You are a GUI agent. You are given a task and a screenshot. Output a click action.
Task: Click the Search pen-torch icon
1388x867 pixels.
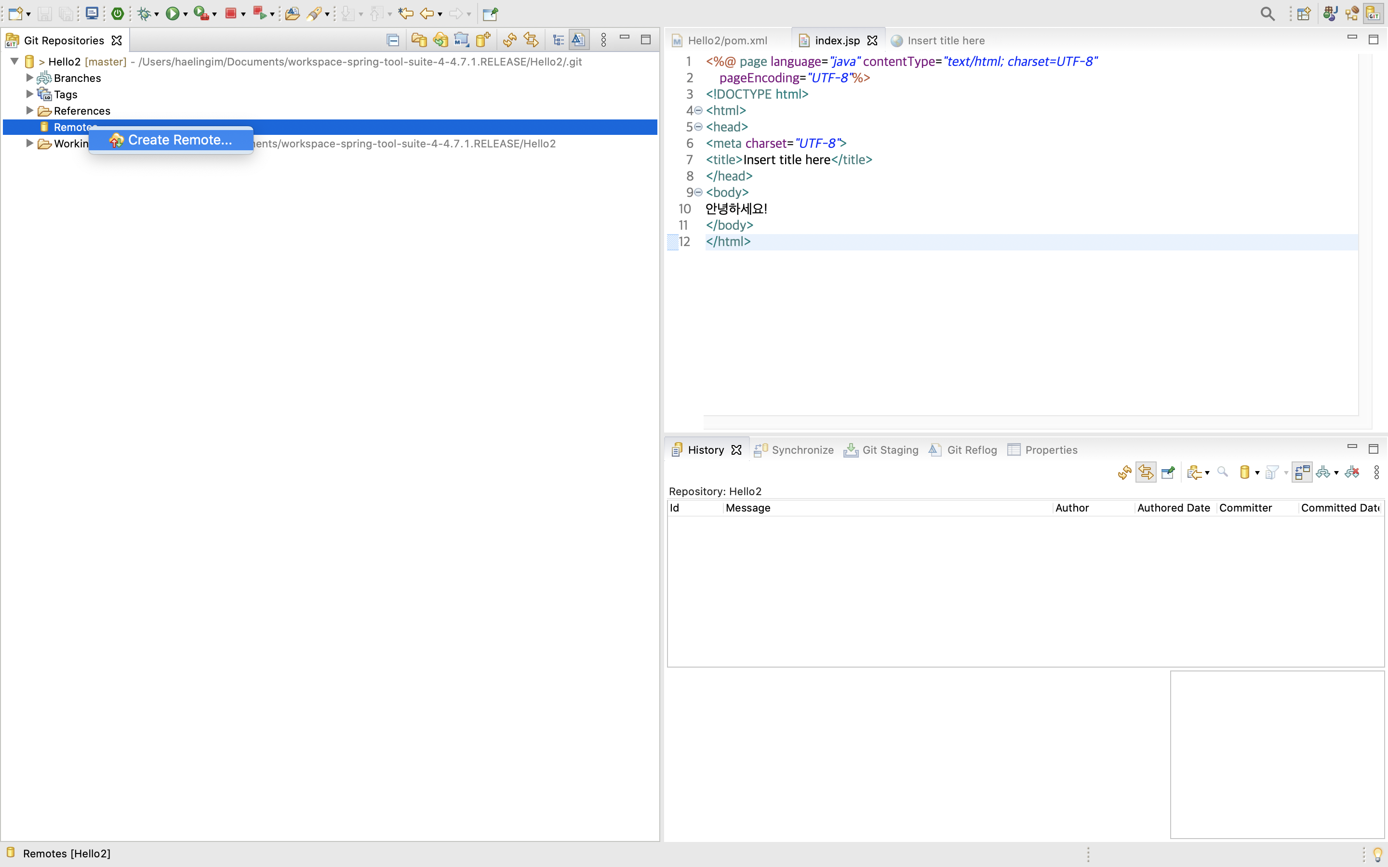[314, 13]
